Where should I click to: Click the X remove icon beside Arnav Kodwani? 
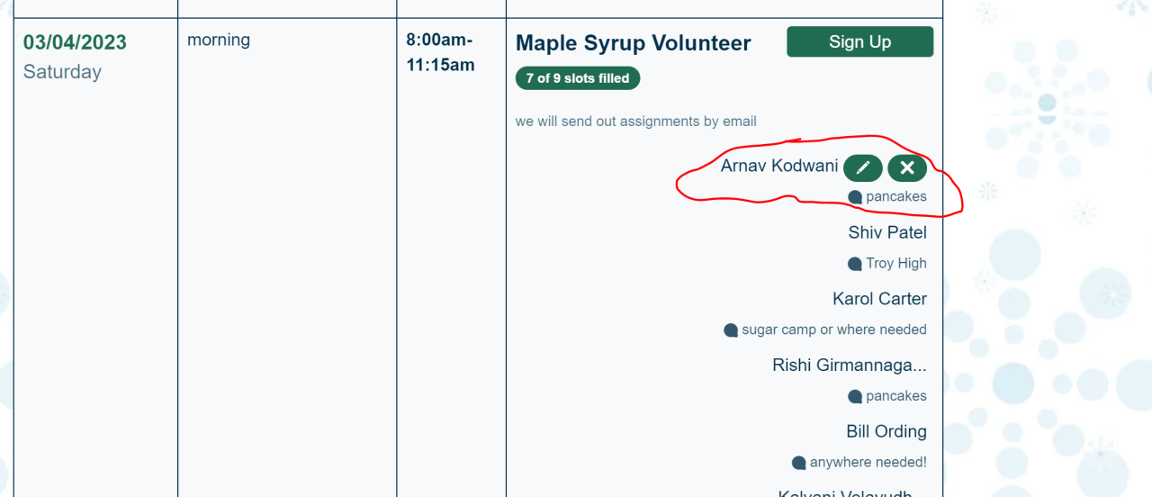coord(907,167)
